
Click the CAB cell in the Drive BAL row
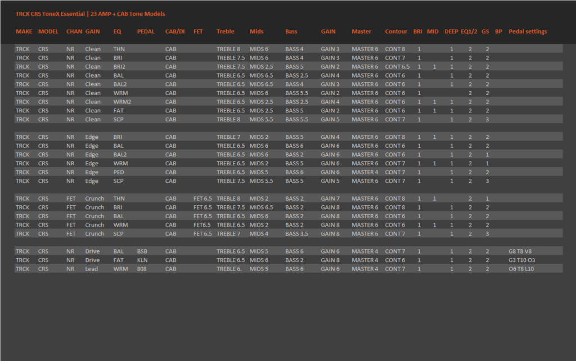tap(171, 251)
